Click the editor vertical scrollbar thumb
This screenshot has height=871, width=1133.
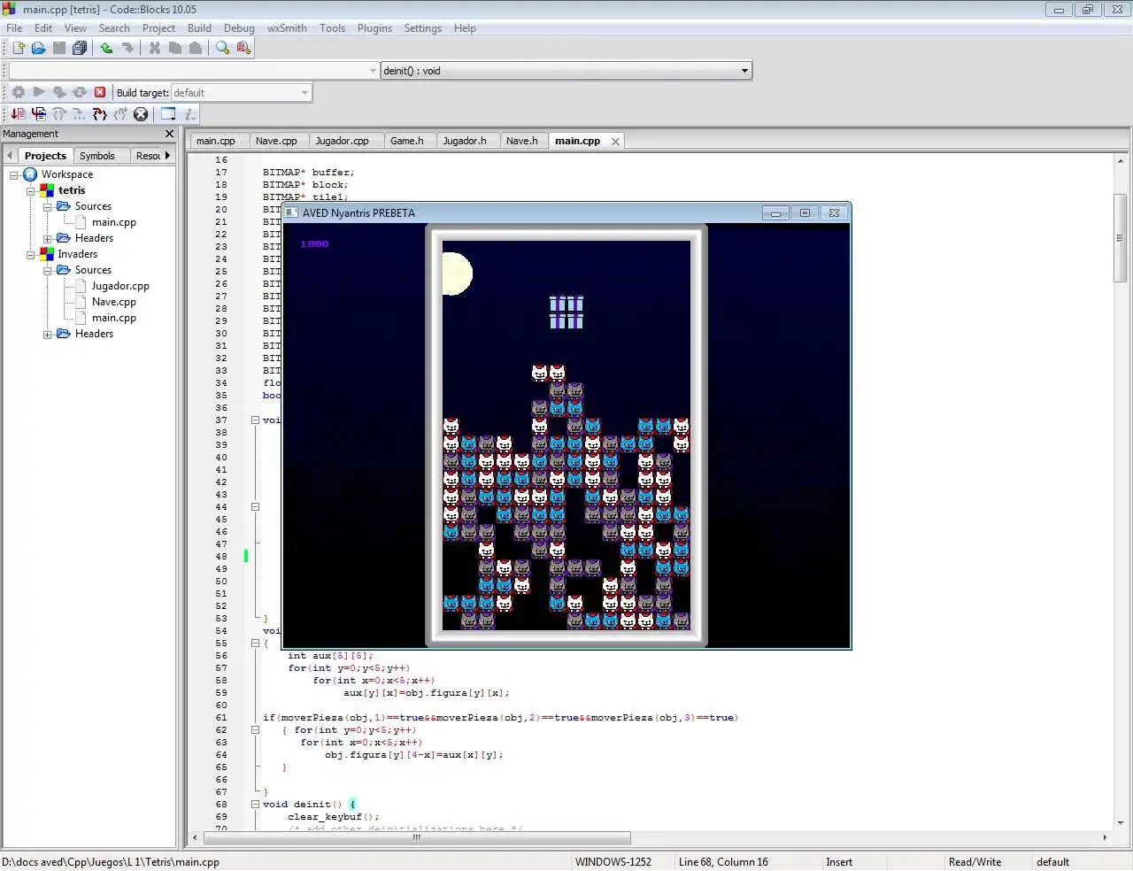tap(1120, 237)
